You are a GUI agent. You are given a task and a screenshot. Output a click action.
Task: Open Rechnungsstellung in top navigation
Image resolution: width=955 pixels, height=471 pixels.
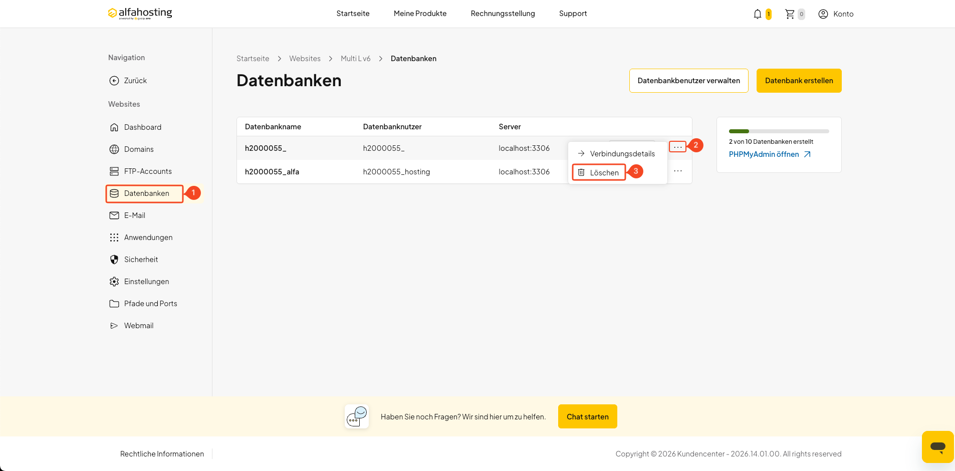click(x=503, y=14)
